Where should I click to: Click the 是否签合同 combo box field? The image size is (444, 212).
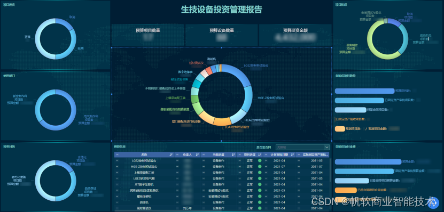(303, 148)
